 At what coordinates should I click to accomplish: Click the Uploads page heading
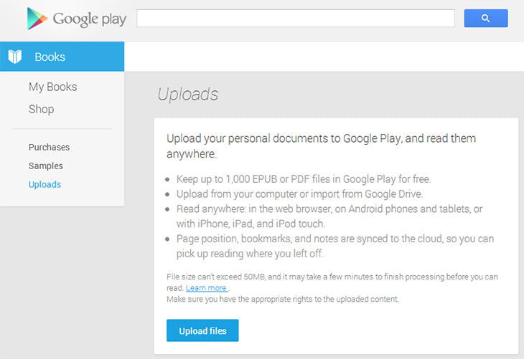[188, 94]
